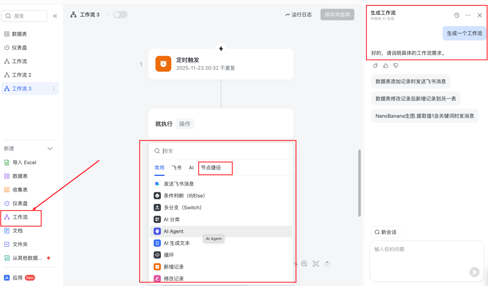Image resolution: width=488 pixels, height=286 pixels.
Task: Give thumbs up to the AI response
Action: [385, 65]
